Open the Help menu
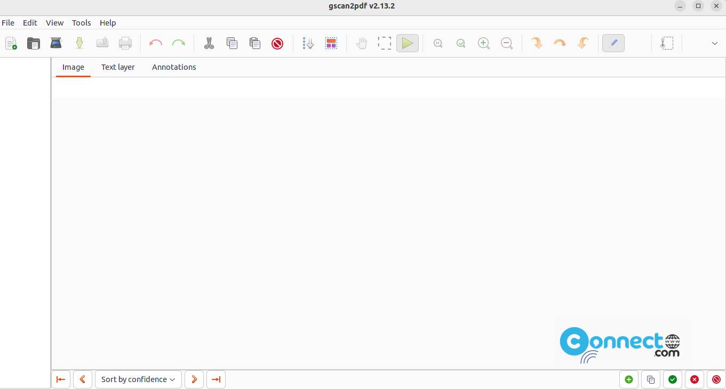Viewport: 726px width, 389px height. click(108, 23)
